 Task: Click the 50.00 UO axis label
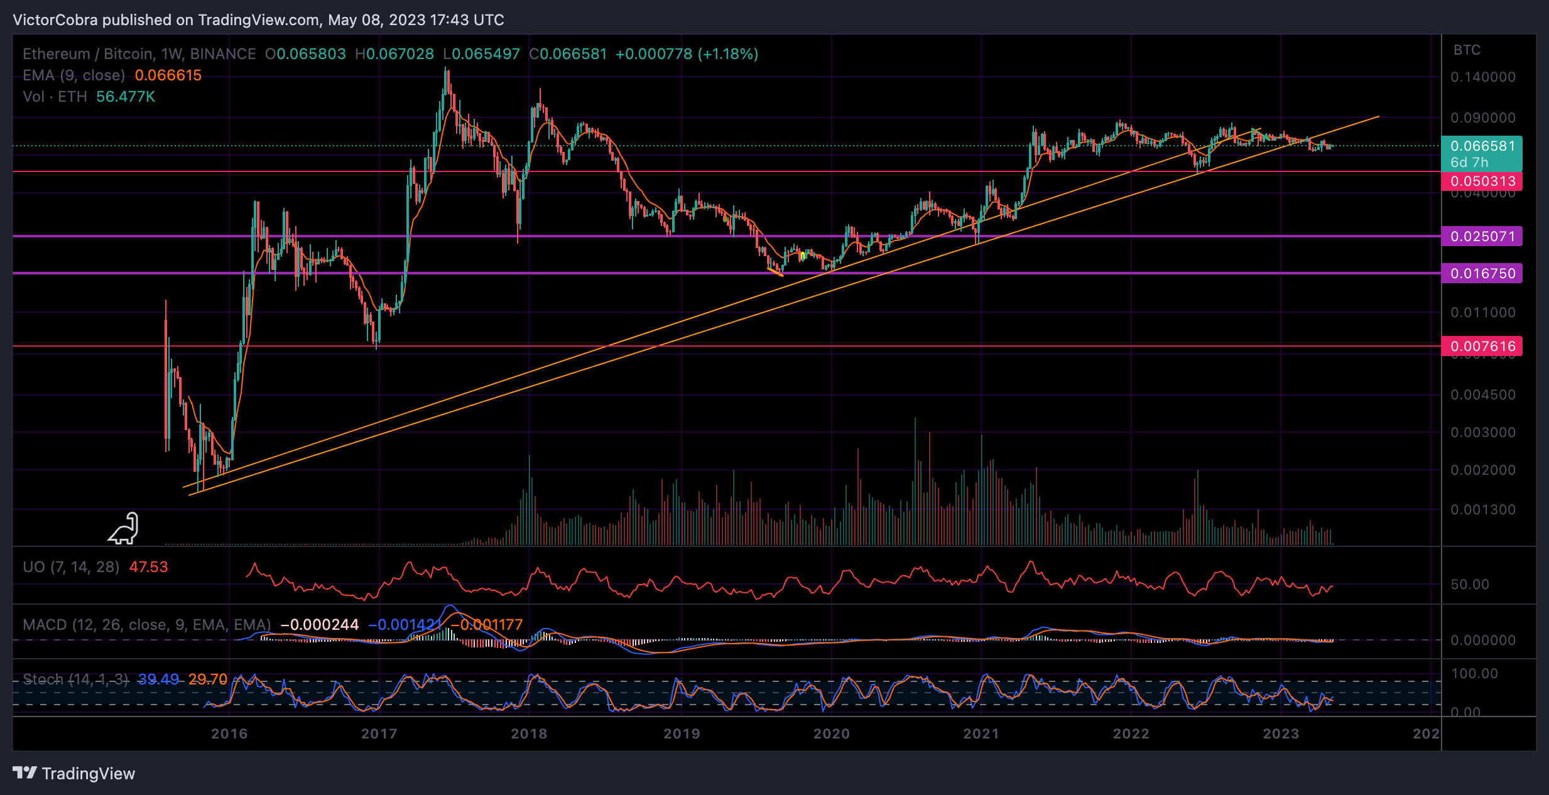pyautogui.click(x=1470, y=585)
